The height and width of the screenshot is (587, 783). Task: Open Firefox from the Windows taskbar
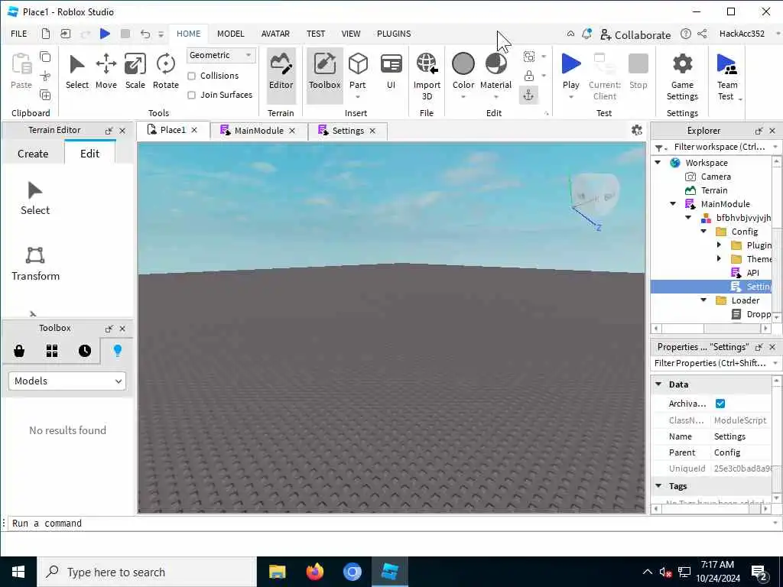click(x=314, y=572)
